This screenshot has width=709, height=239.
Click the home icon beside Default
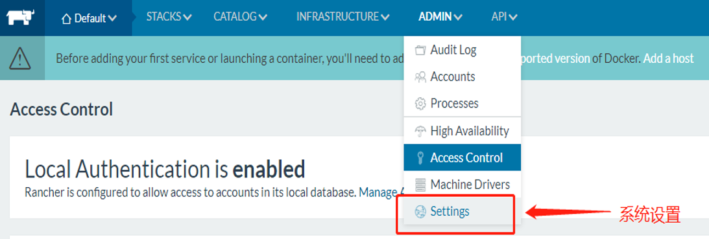(x=66, y=19)
